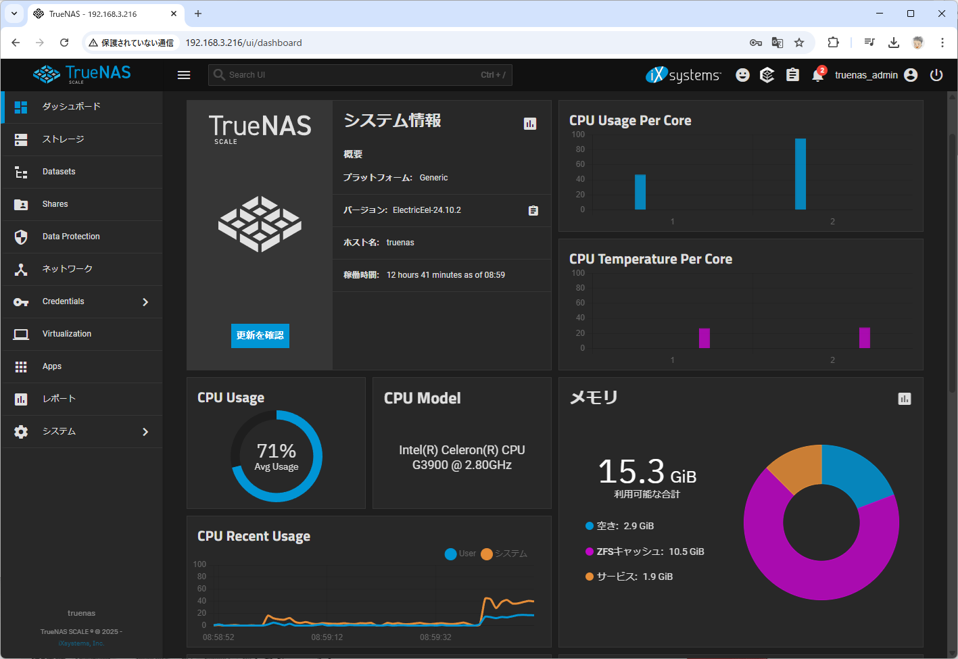Expand the Credentials submenu chevron
Screen dimensions: 958x659
[145, 302]
